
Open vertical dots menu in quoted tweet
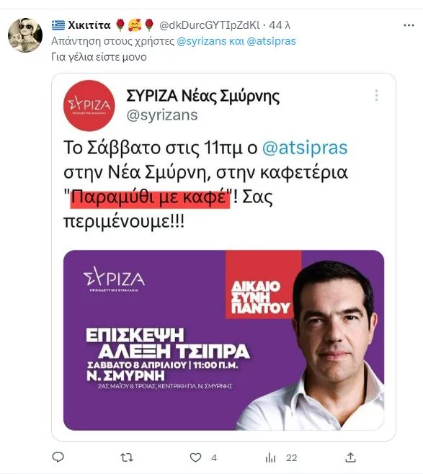[376, 96]
